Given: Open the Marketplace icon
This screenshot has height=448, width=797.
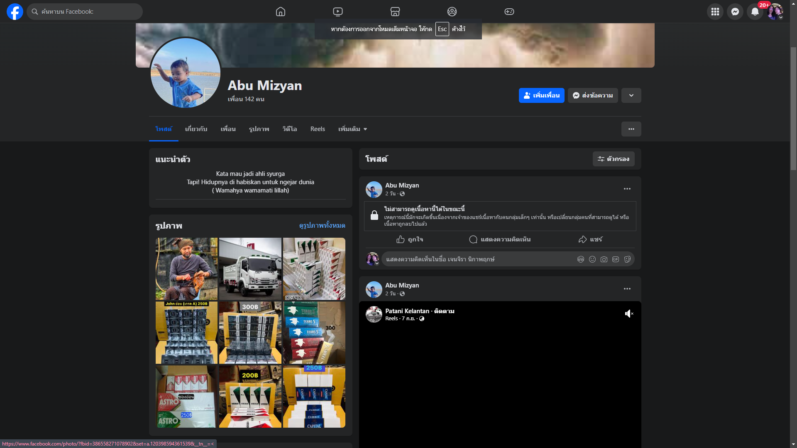Looking at the screenshot, I should tap(395, 12).
